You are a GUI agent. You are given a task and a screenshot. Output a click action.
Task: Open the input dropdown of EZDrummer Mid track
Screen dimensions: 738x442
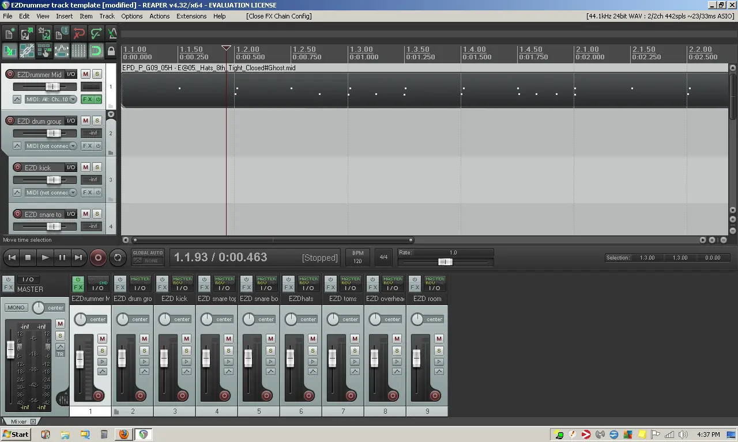tap(51, 100)
